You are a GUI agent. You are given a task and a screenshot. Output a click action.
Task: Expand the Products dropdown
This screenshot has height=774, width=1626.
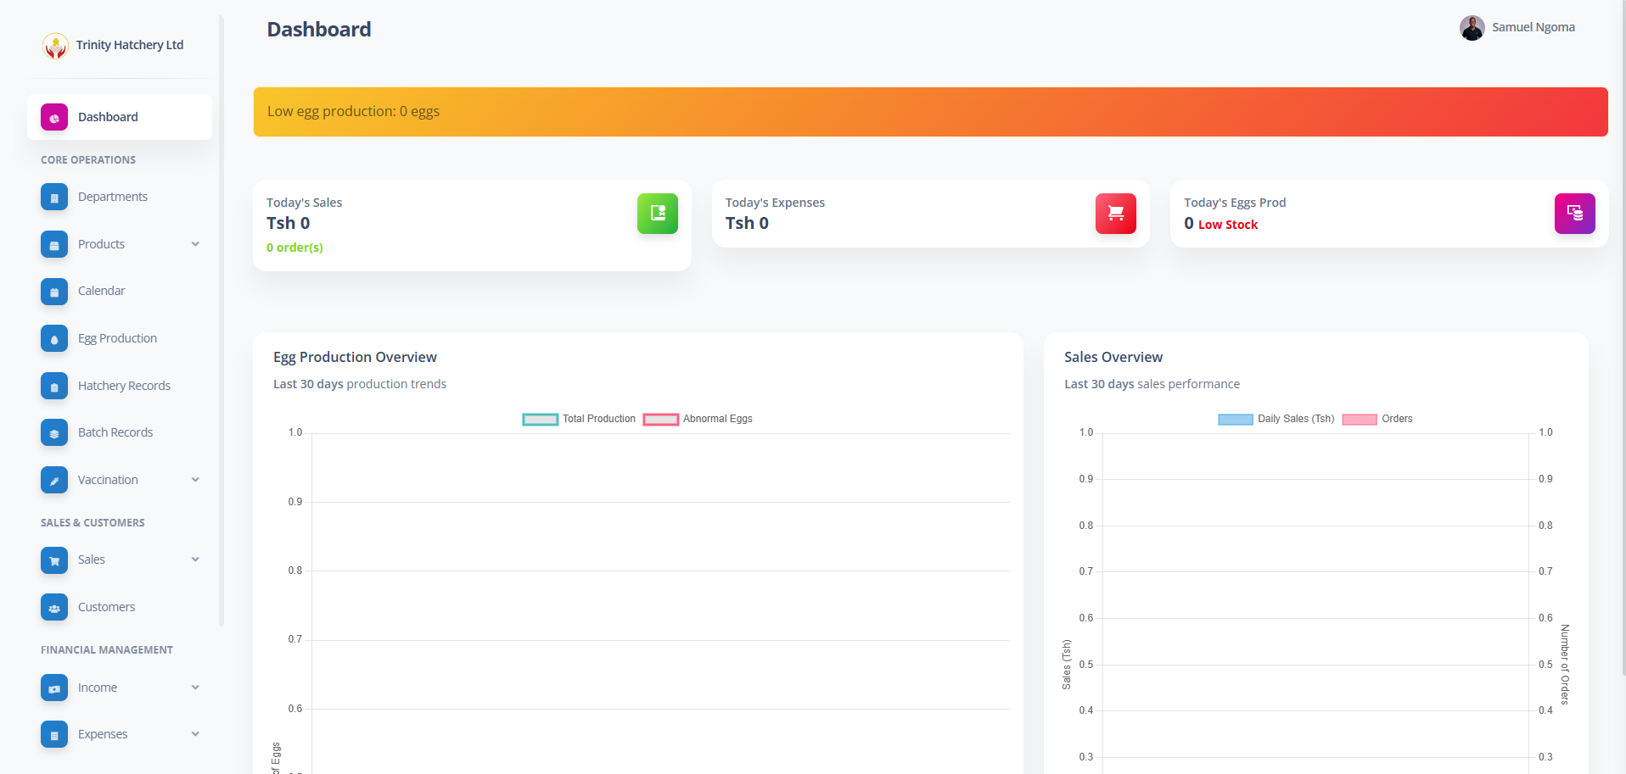point(196,244)
